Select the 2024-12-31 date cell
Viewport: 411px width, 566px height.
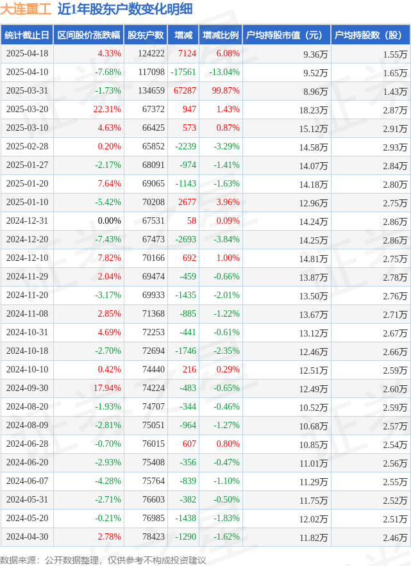pyautogui.click(x=27, y=221)
